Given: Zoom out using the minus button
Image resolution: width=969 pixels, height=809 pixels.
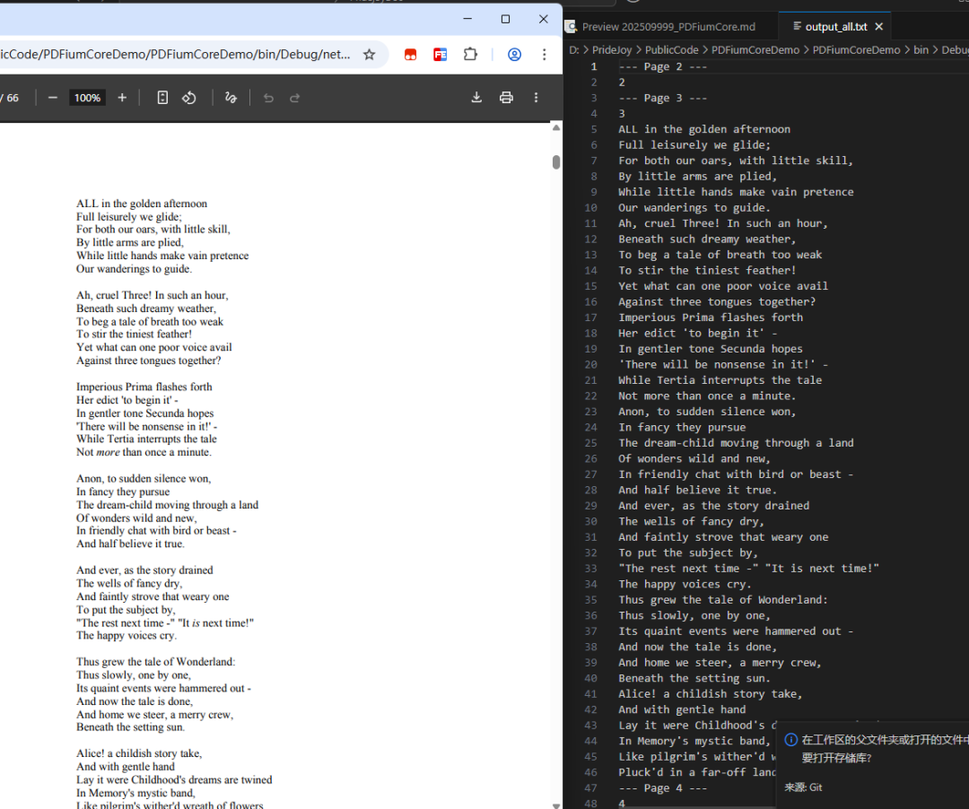Looking at the screenshot, I should [x=52, y=97].
